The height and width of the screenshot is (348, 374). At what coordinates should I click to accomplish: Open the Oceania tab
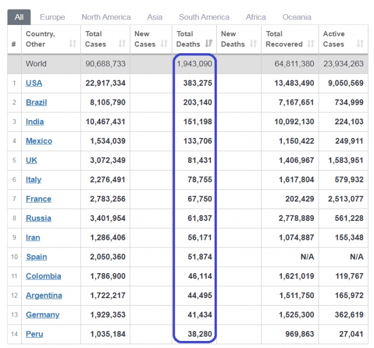point(296,17)
